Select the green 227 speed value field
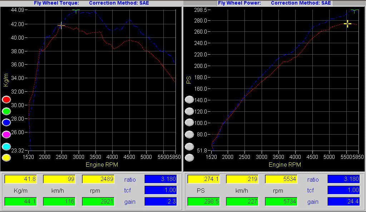Image resolution: width=366 pixels, height=212 pixels. 242,202
